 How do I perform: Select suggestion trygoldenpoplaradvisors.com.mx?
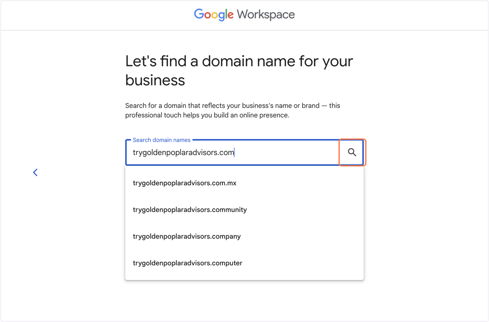click(x=244, y=183)
